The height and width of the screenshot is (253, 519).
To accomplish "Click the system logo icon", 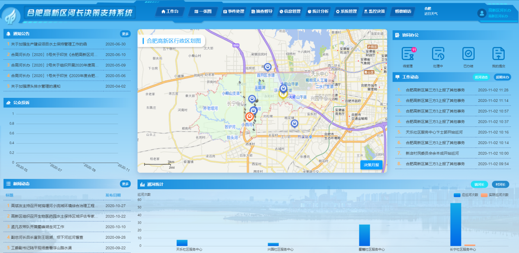I will point(11,16).
